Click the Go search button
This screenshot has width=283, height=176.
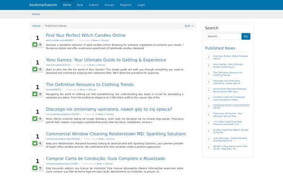point(246,36)
